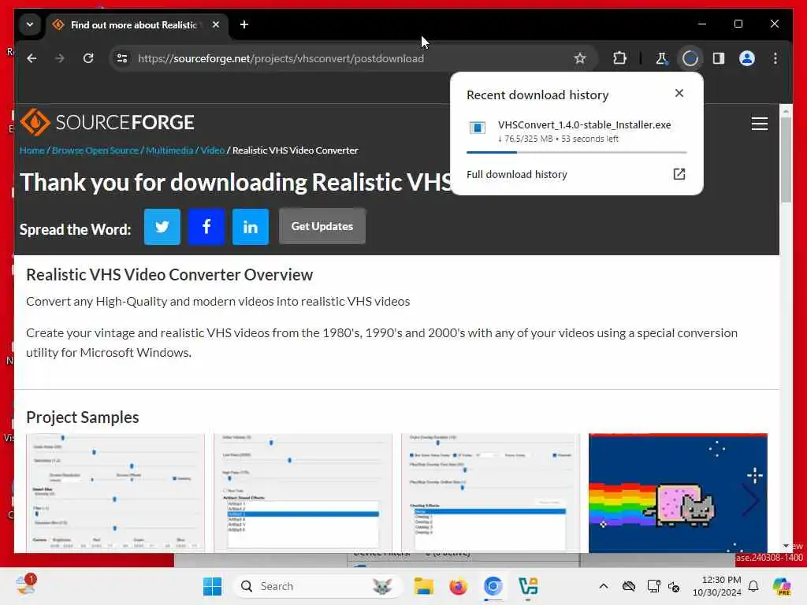This screenshot has height=605, width=807.
Task: Open the browser side panel
Action: pos(719,58)
